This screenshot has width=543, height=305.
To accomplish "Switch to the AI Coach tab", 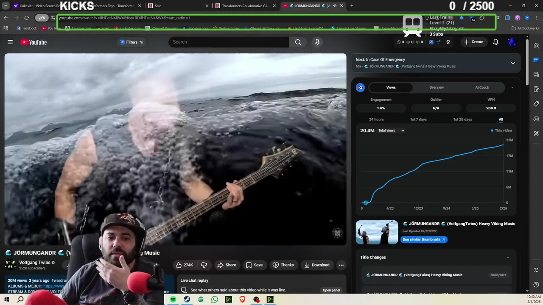I will tap(482, 87).
